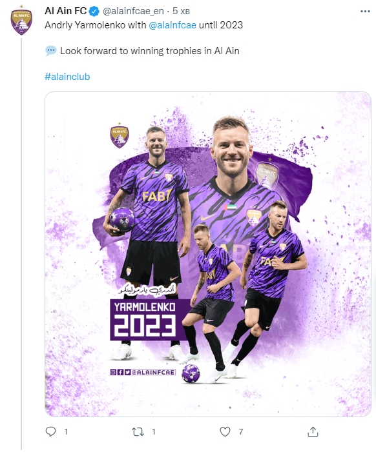Open the three-dot more options menu
The image size is (376, 452).
(x=365, y=11)
